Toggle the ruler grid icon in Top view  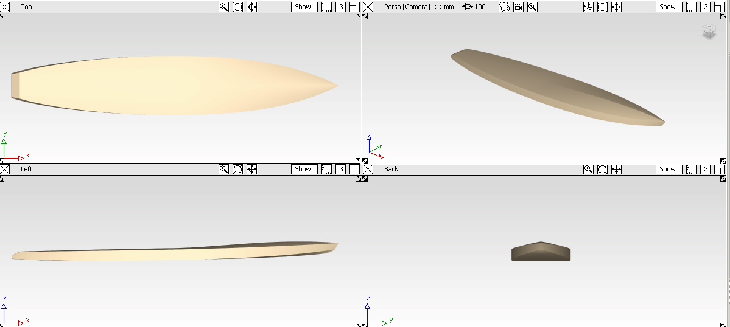tap(327, 7)
